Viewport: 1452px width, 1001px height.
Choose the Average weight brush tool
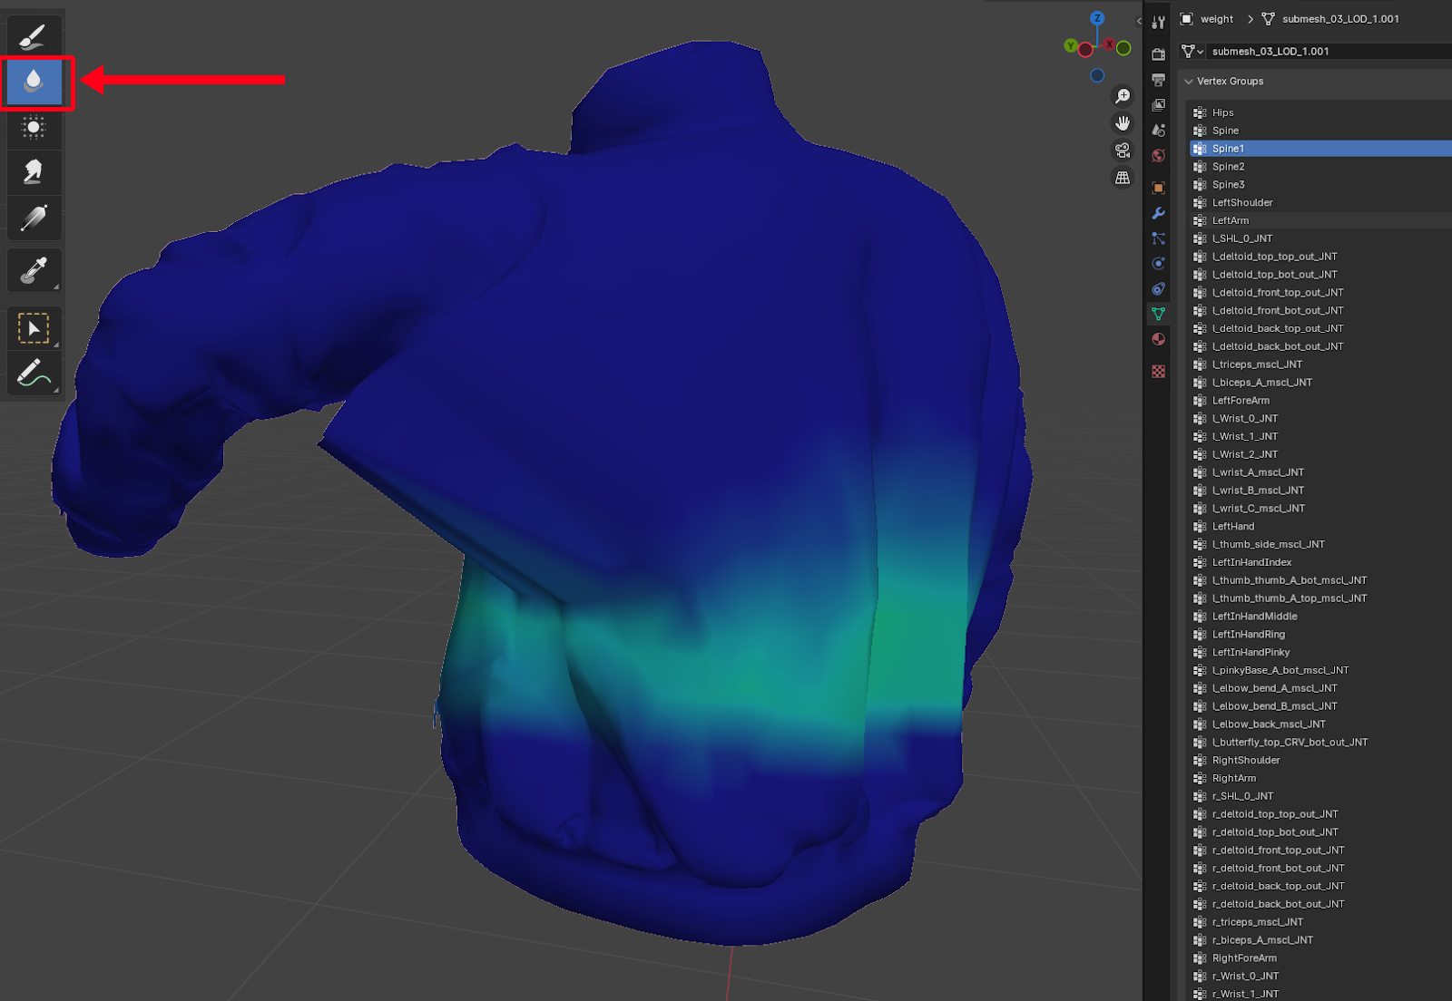[34, 127]
